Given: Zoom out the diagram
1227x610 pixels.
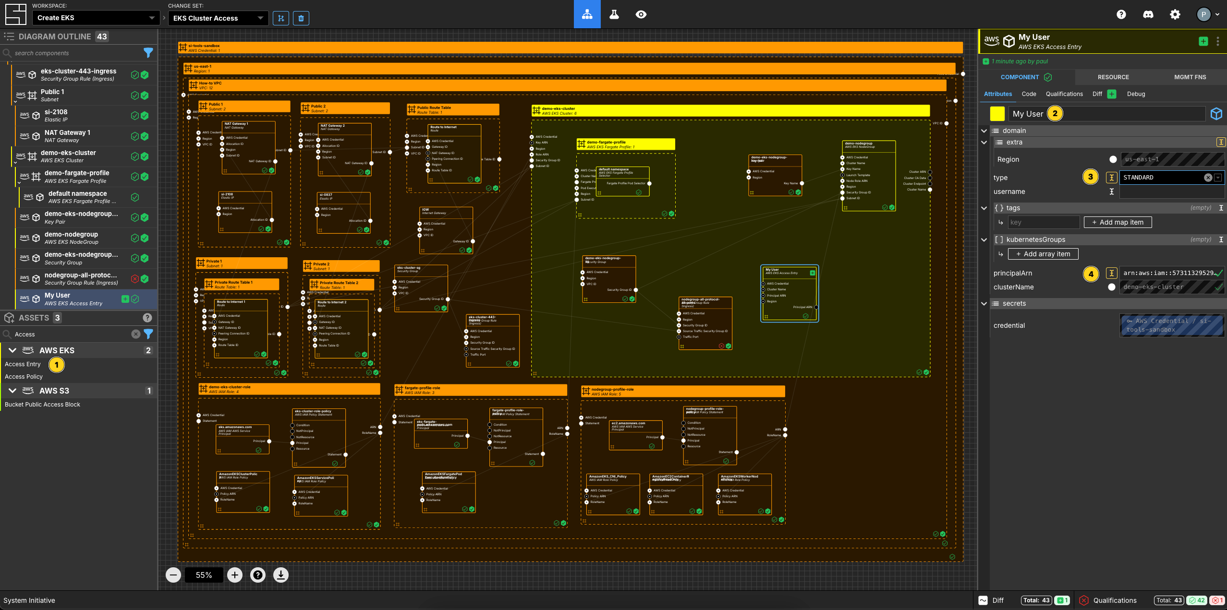Looking at the screenshot, I should coord(173,575).
